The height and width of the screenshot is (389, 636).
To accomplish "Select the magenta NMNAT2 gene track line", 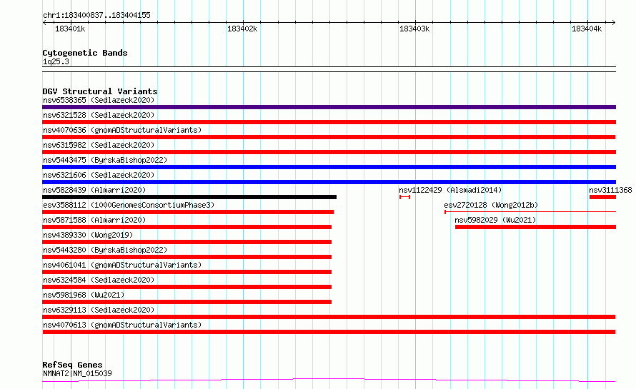I will [329, 380].
